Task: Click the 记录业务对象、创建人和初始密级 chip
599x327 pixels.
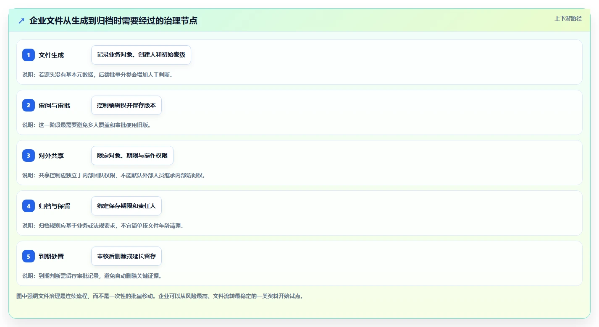Action: click(141, 55)
